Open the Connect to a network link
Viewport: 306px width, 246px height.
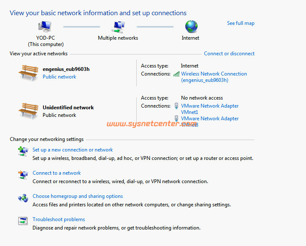[x=57, y=173]
